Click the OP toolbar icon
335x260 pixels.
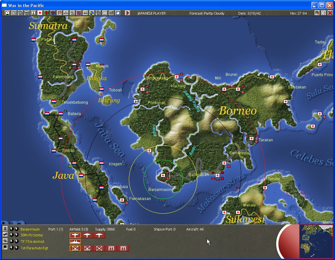click(x=105, y=13)
